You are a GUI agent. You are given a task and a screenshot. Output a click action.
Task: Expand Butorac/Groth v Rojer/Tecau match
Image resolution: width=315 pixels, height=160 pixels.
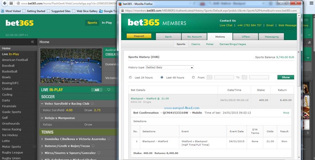click(x=42, y=146)
